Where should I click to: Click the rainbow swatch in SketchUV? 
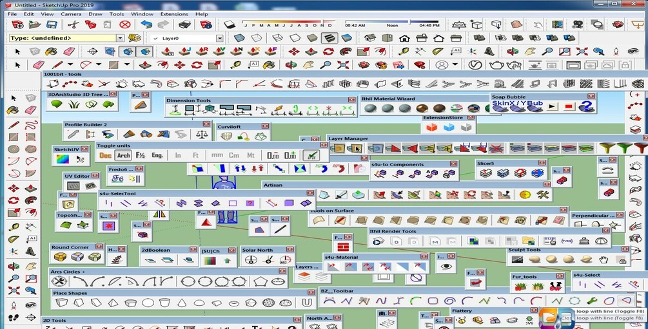(63, 159)
